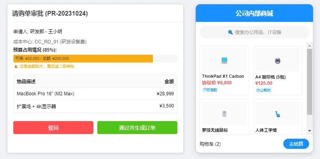Image resolution: width=320 pixels, height=159 pixels.
Task: Select the 办公耗材 tag
Action: point(263,90)
